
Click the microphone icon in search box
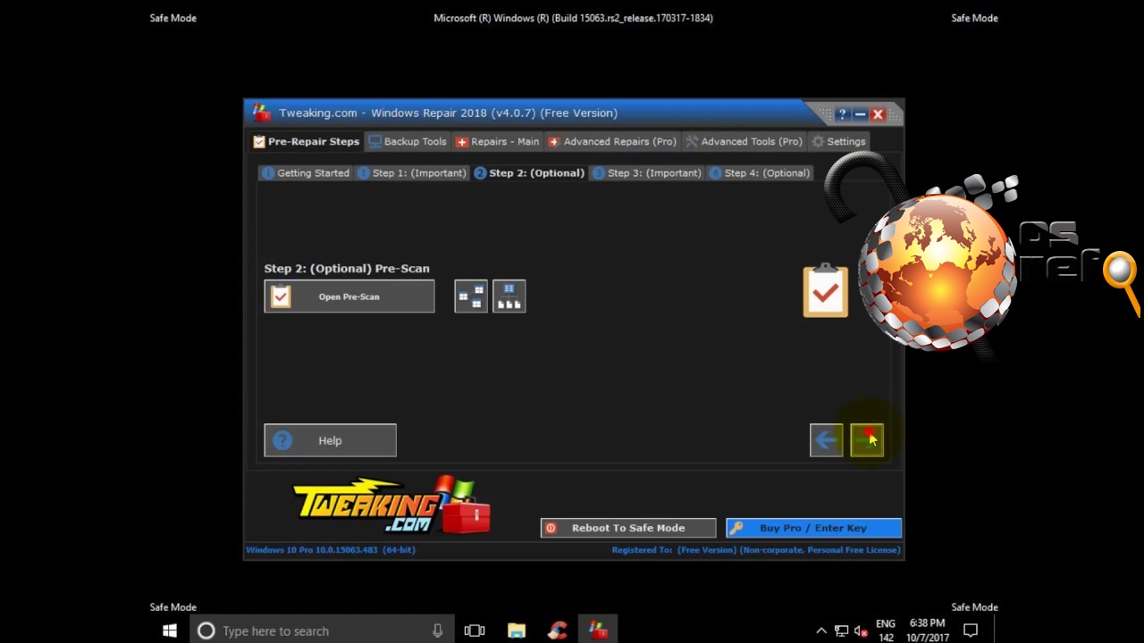tap(437, 630)
